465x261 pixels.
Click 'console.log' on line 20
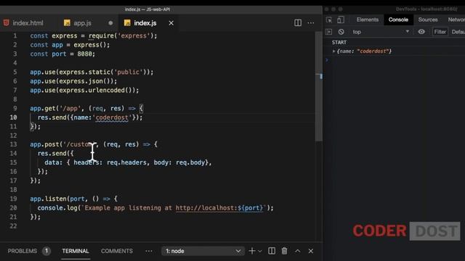tap(57, 208)
